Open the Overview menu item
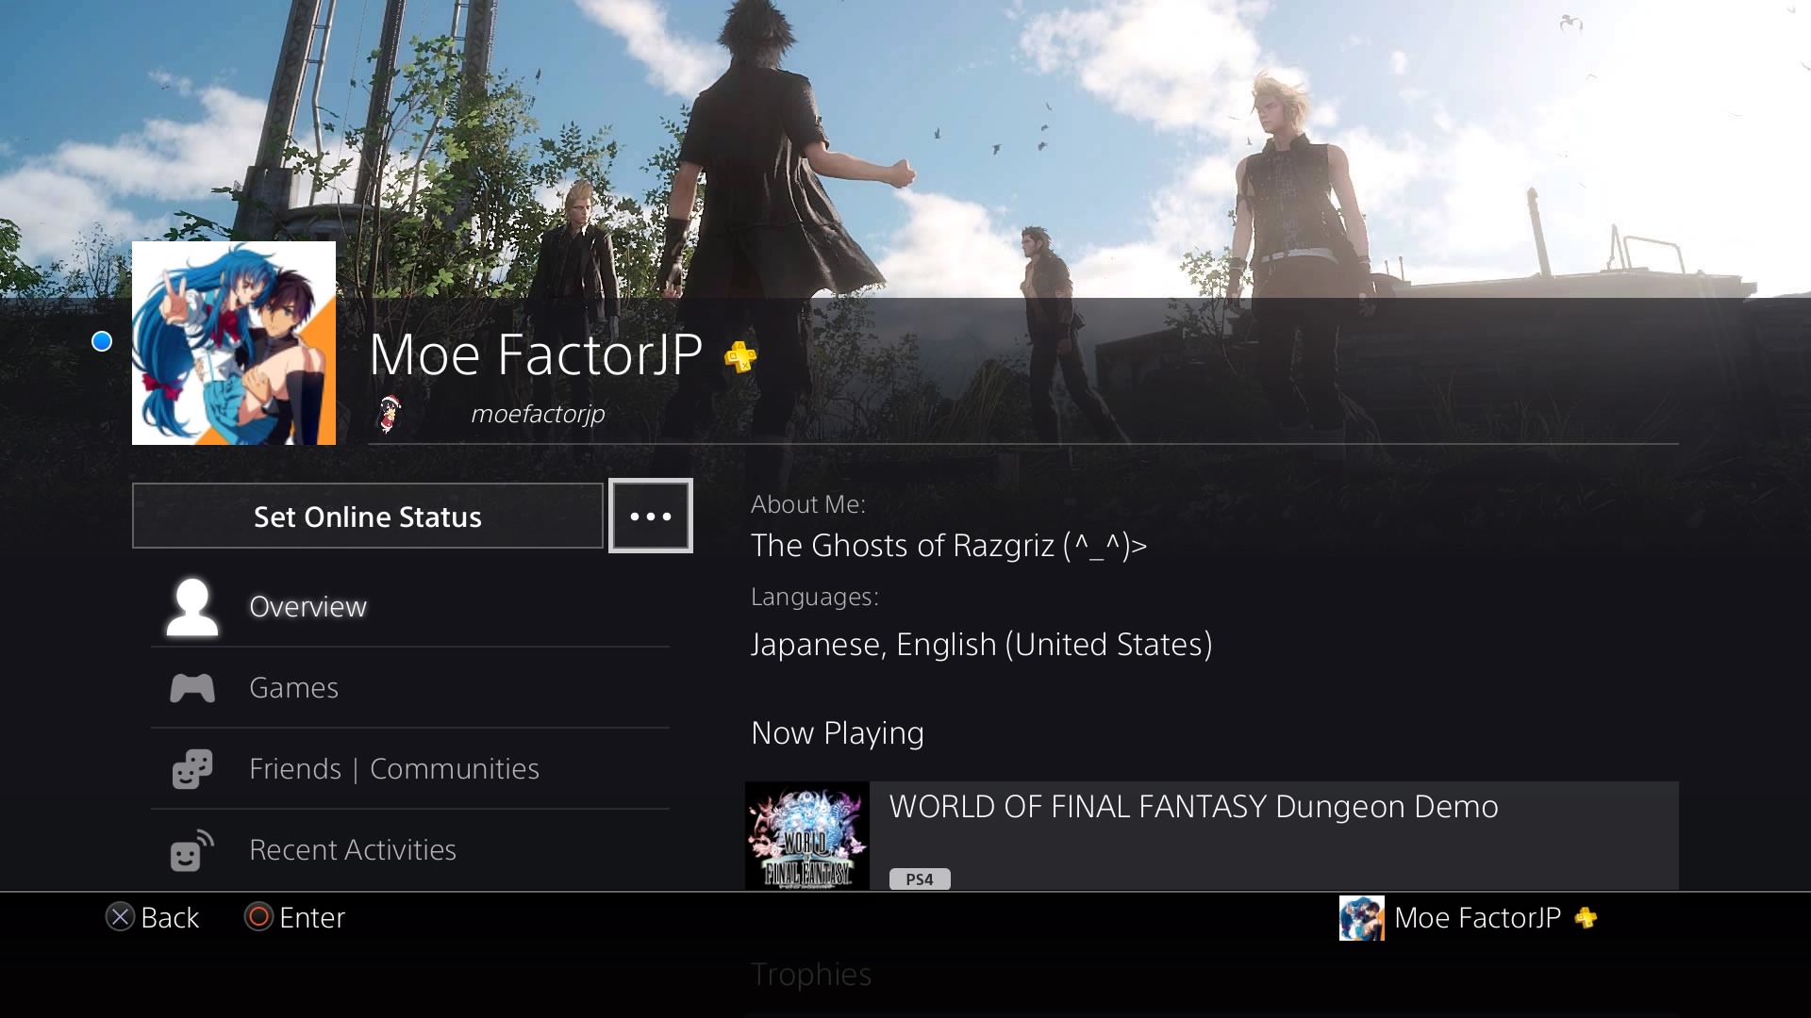1811x1018 pixels. (x=410, y=607)
